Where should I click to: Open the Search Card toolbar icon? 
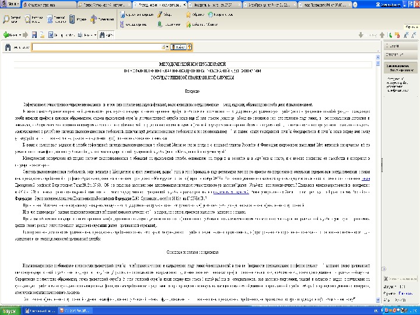27,19
